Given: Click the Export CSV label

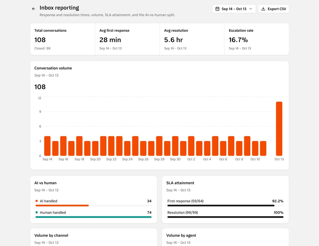Looking at the screenshot, I should (x=277, y=9).
